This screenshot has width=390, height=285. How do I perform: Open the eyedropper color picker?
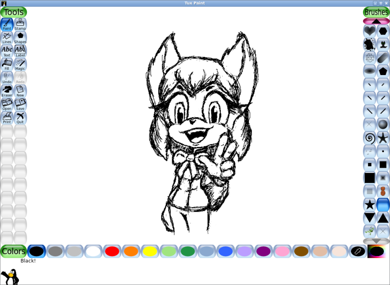[358, 251]
